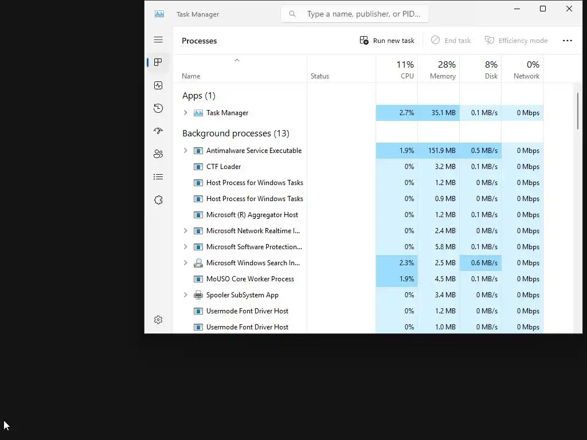
Task: Click the Background processes (13) group header
Action: point(236,133)
